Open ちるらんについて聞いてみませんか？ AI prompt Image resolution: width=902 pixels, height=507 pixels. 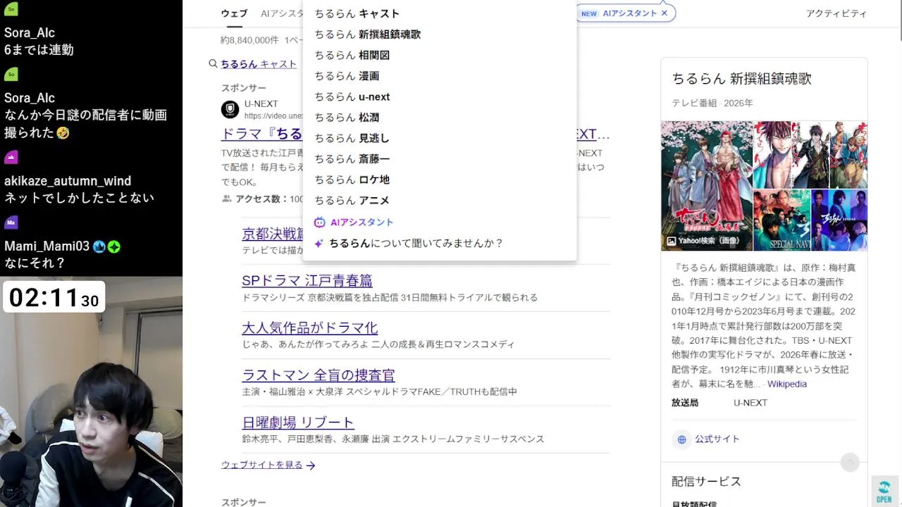[416, 243]
